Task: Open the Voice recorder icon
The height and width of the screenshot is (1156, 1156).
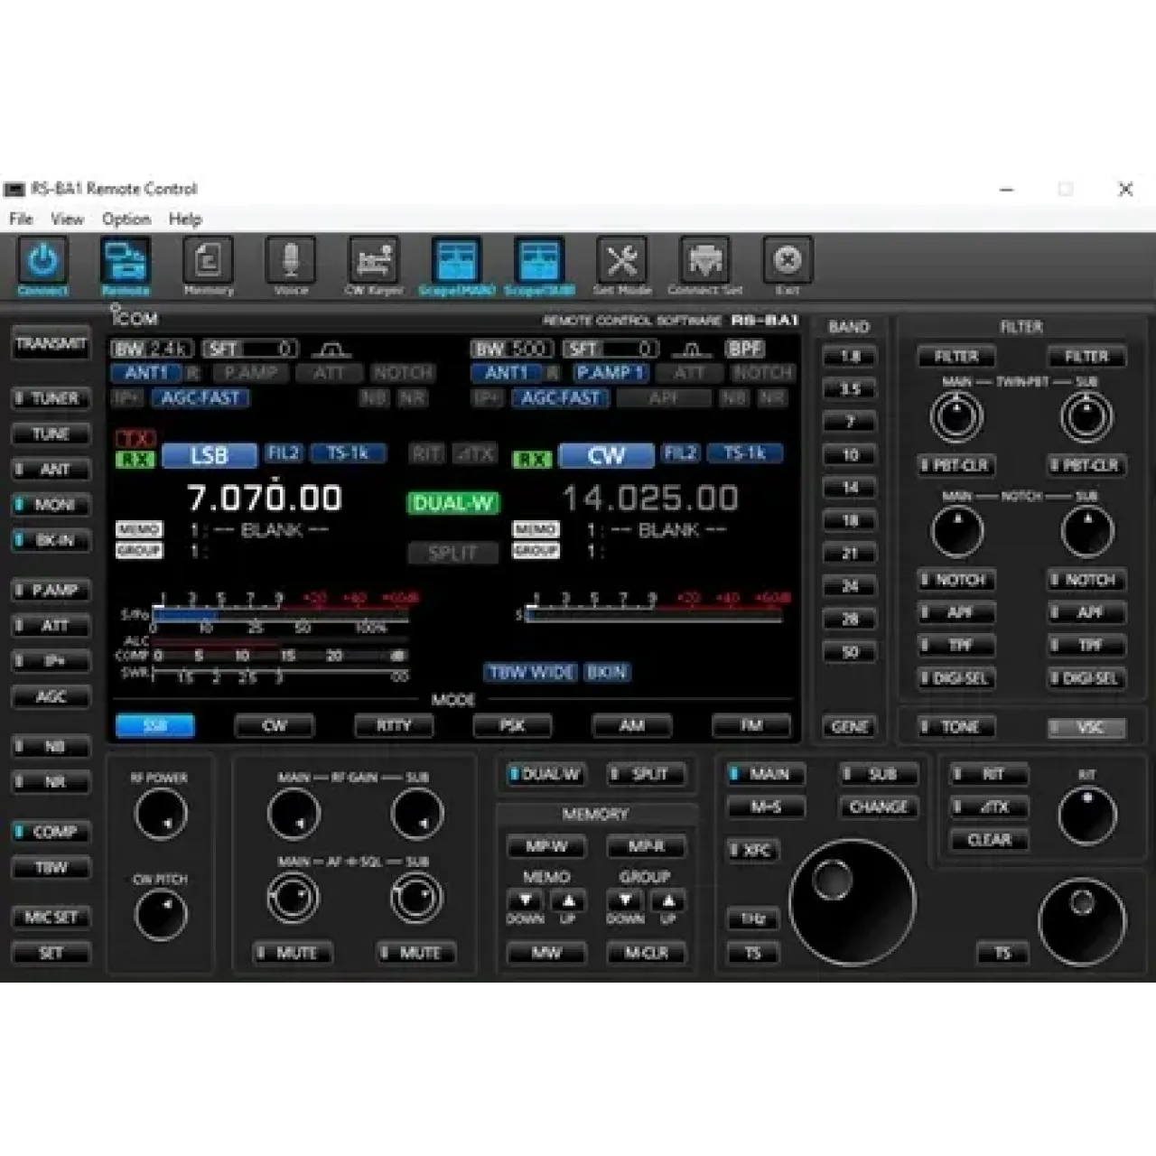Action: (x=291, y=264)
